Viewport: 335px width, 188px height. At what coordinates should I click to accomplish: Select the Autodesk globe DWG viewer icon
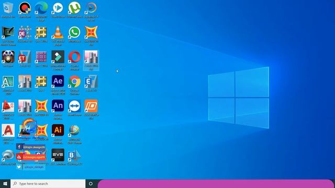[74, 130]
